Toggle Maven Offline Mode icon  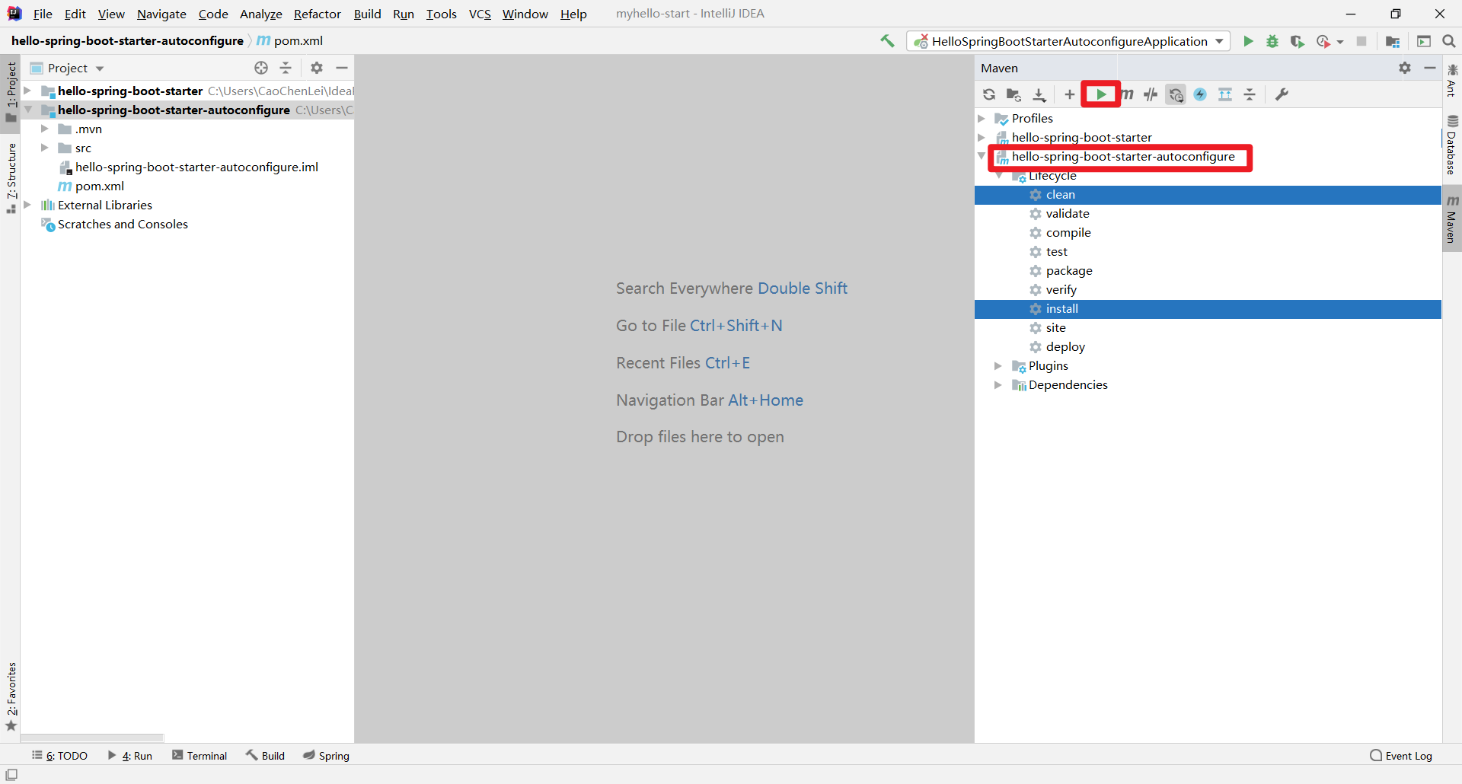pos(1151,94)
